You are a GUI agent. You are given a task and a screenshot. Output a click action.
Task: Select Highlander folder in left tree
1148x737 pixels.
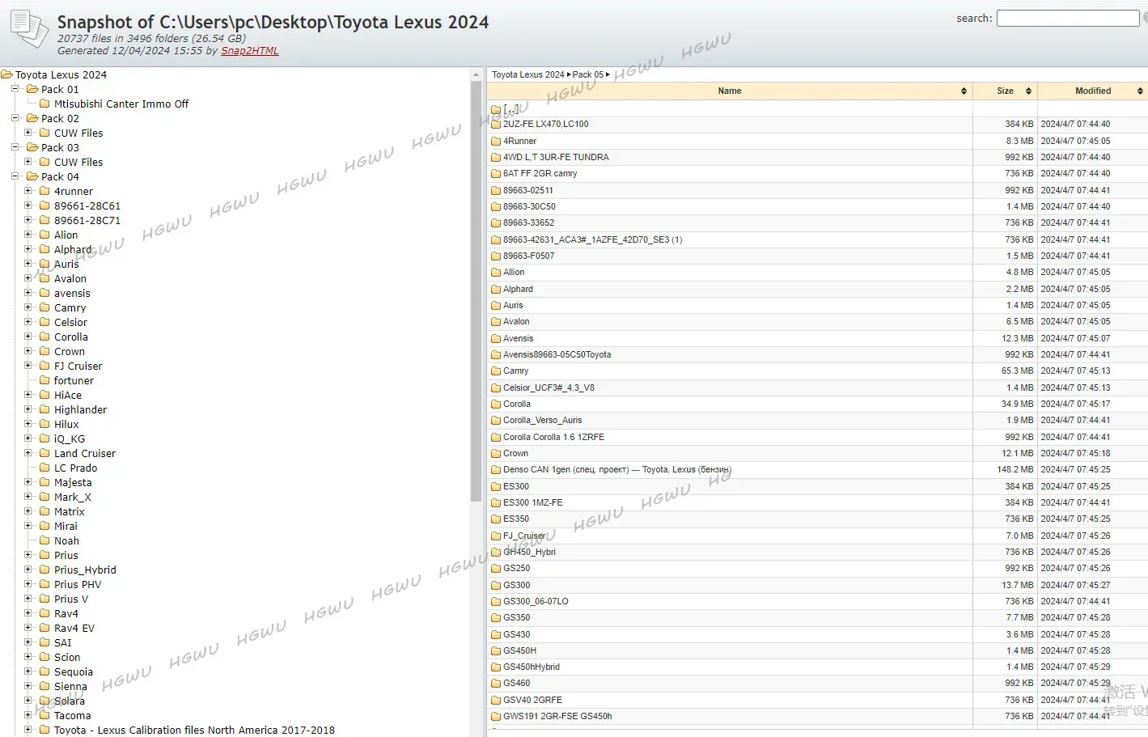(x=80, y=409)
